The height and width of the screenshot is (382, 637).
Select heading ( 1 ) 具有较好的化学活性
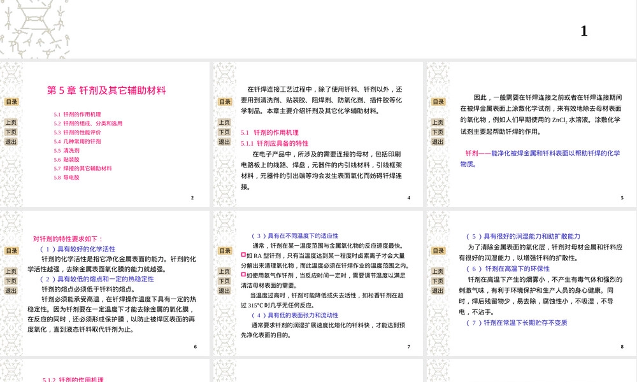point(77,249)
